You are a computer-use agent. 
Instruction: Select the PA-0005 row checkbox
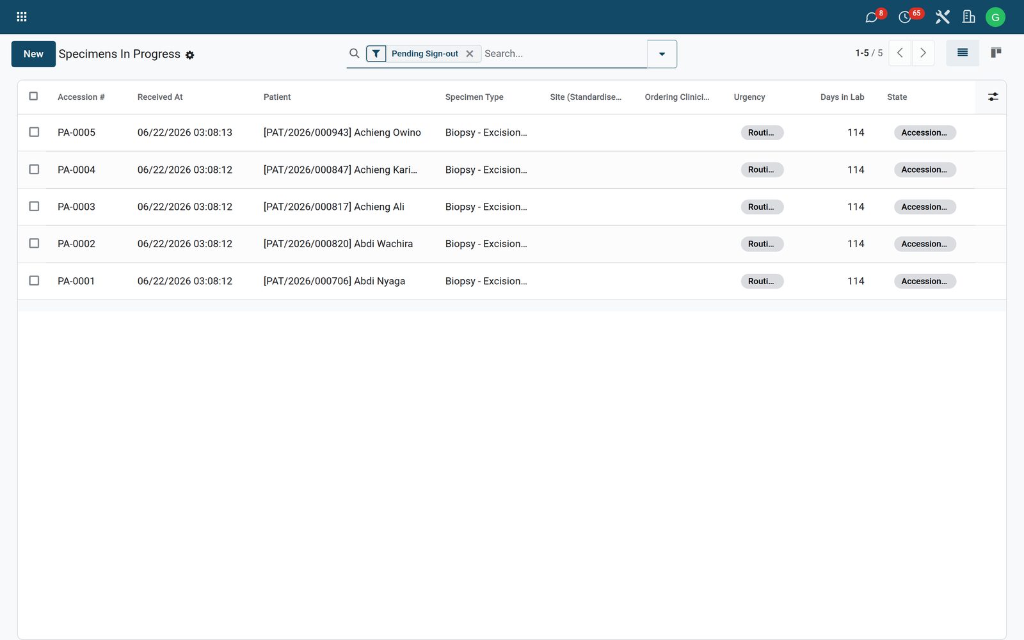click(x=34, y=132)
